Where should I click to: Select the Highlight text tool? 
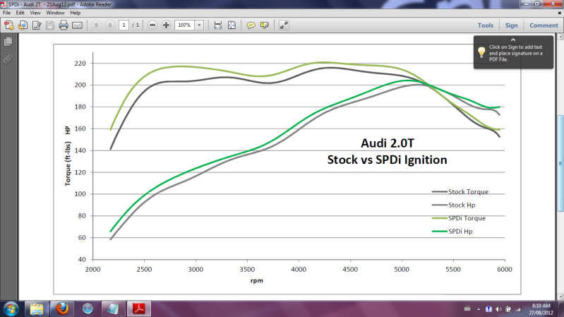click(x=265, y=25)
